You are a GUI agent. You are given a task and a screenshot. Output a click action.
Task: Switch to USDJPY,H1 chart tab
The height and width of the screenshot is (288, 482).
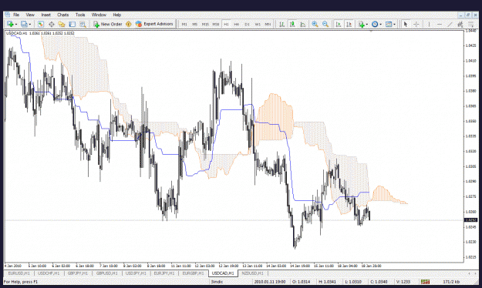click(x=136, y=273)
